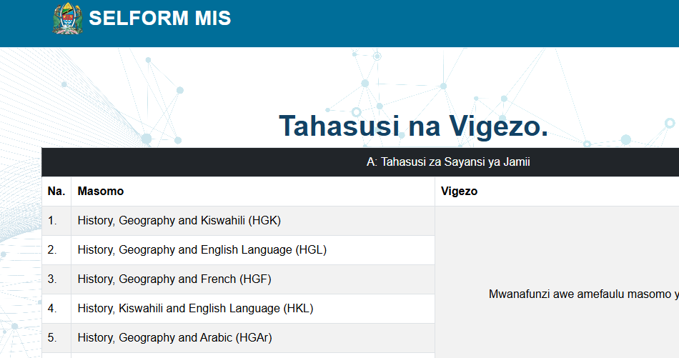Click row number 4 cell
679x358 pixels.
tap(53, 309)
